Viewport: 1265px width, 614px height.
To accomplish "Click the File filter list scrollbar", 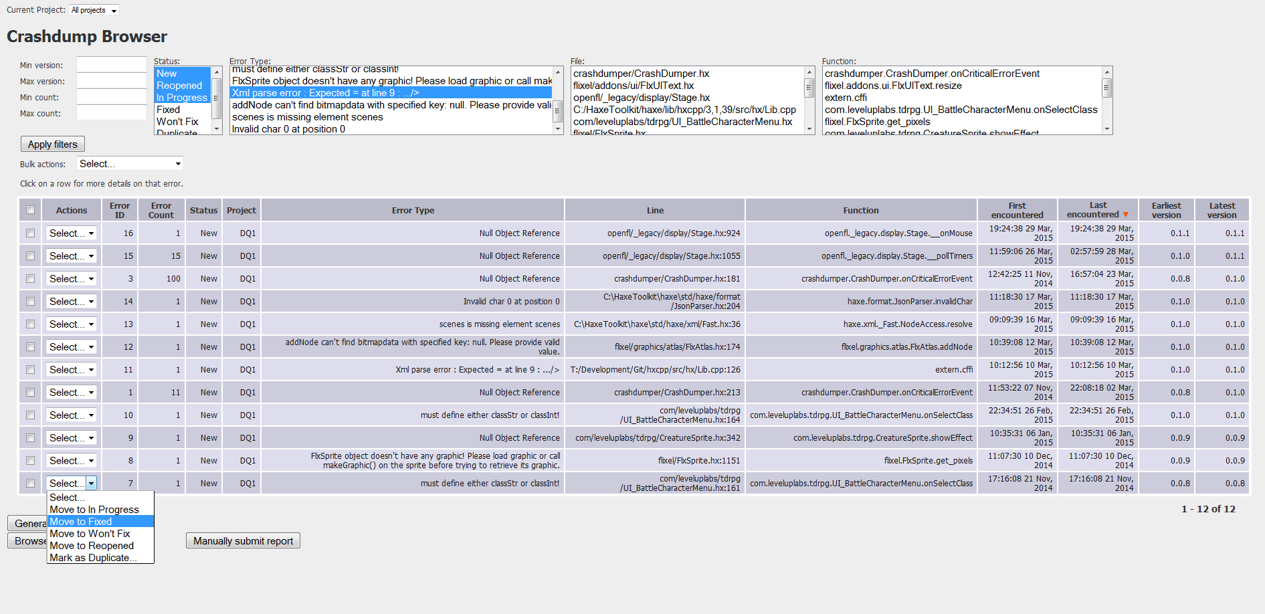I will (809, 100).
